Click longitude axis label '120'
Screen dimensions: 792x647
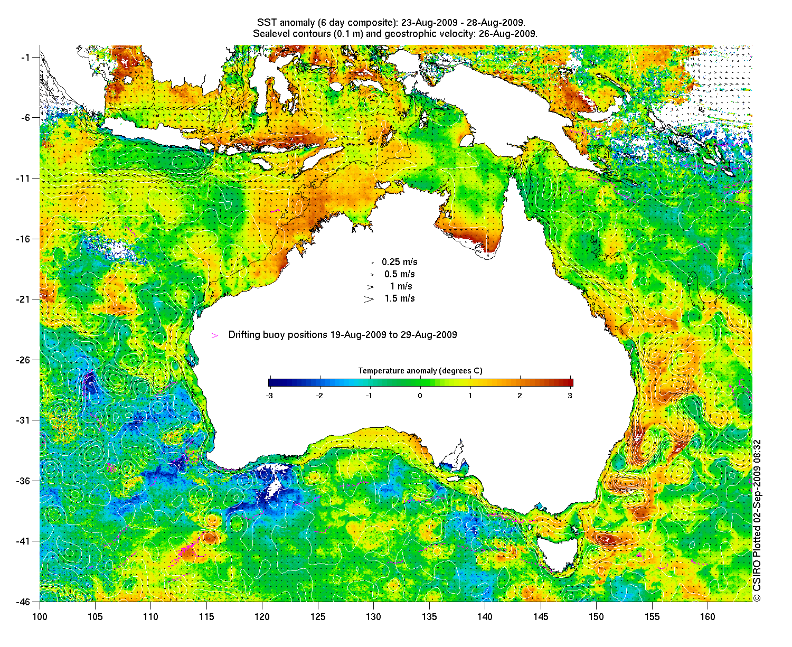pyautogui.click(x=262, y=616)
